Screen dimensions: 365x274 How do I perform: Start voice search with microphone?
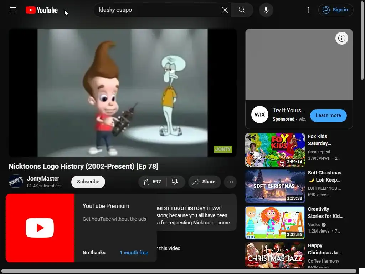[266, 10]
